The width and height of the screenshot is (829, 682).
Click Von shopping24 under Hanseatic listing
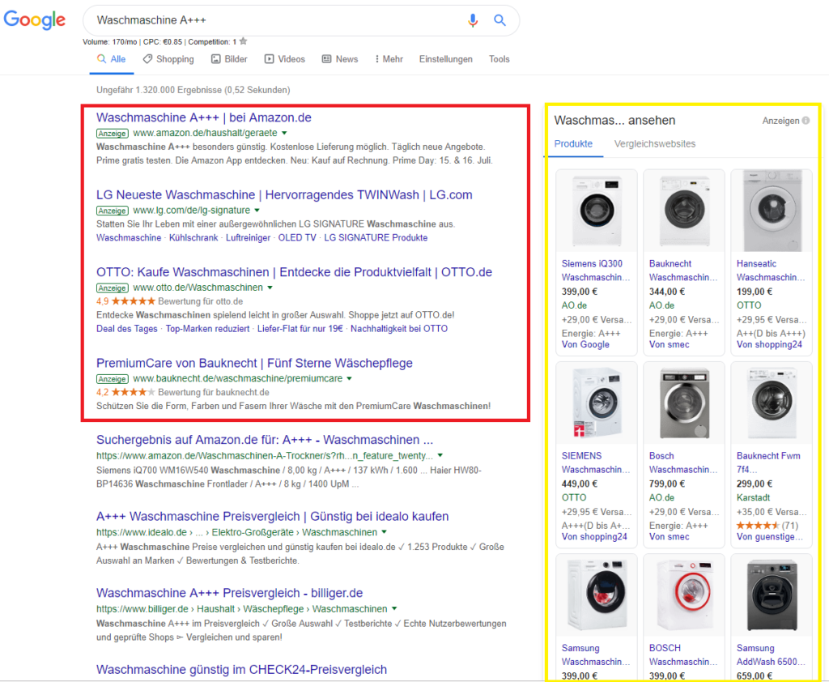(x=769, y=344)
